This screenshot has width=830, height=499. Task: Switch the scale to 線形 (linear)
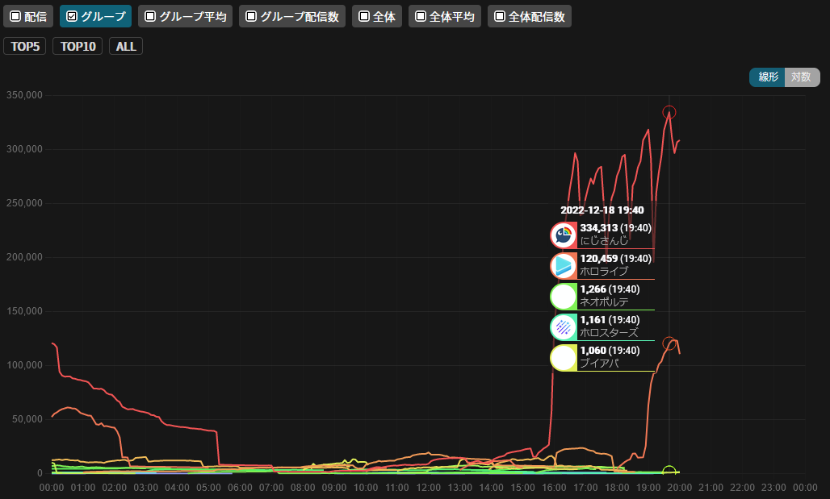[768, 77]
